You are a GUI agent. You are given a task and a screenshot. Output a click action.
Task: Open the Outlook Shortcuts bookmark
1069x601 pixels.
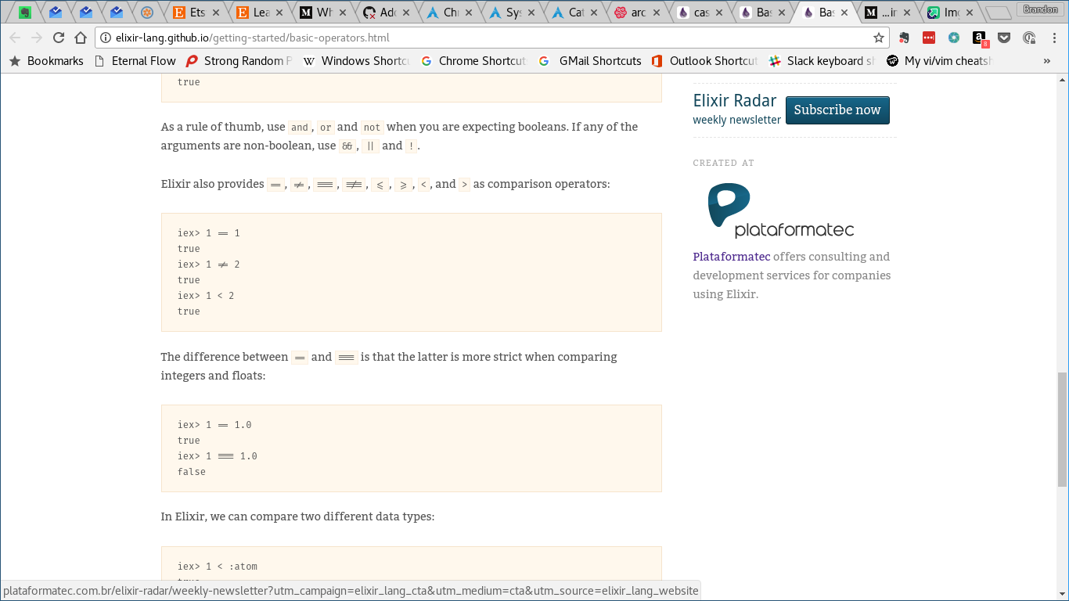704,60
